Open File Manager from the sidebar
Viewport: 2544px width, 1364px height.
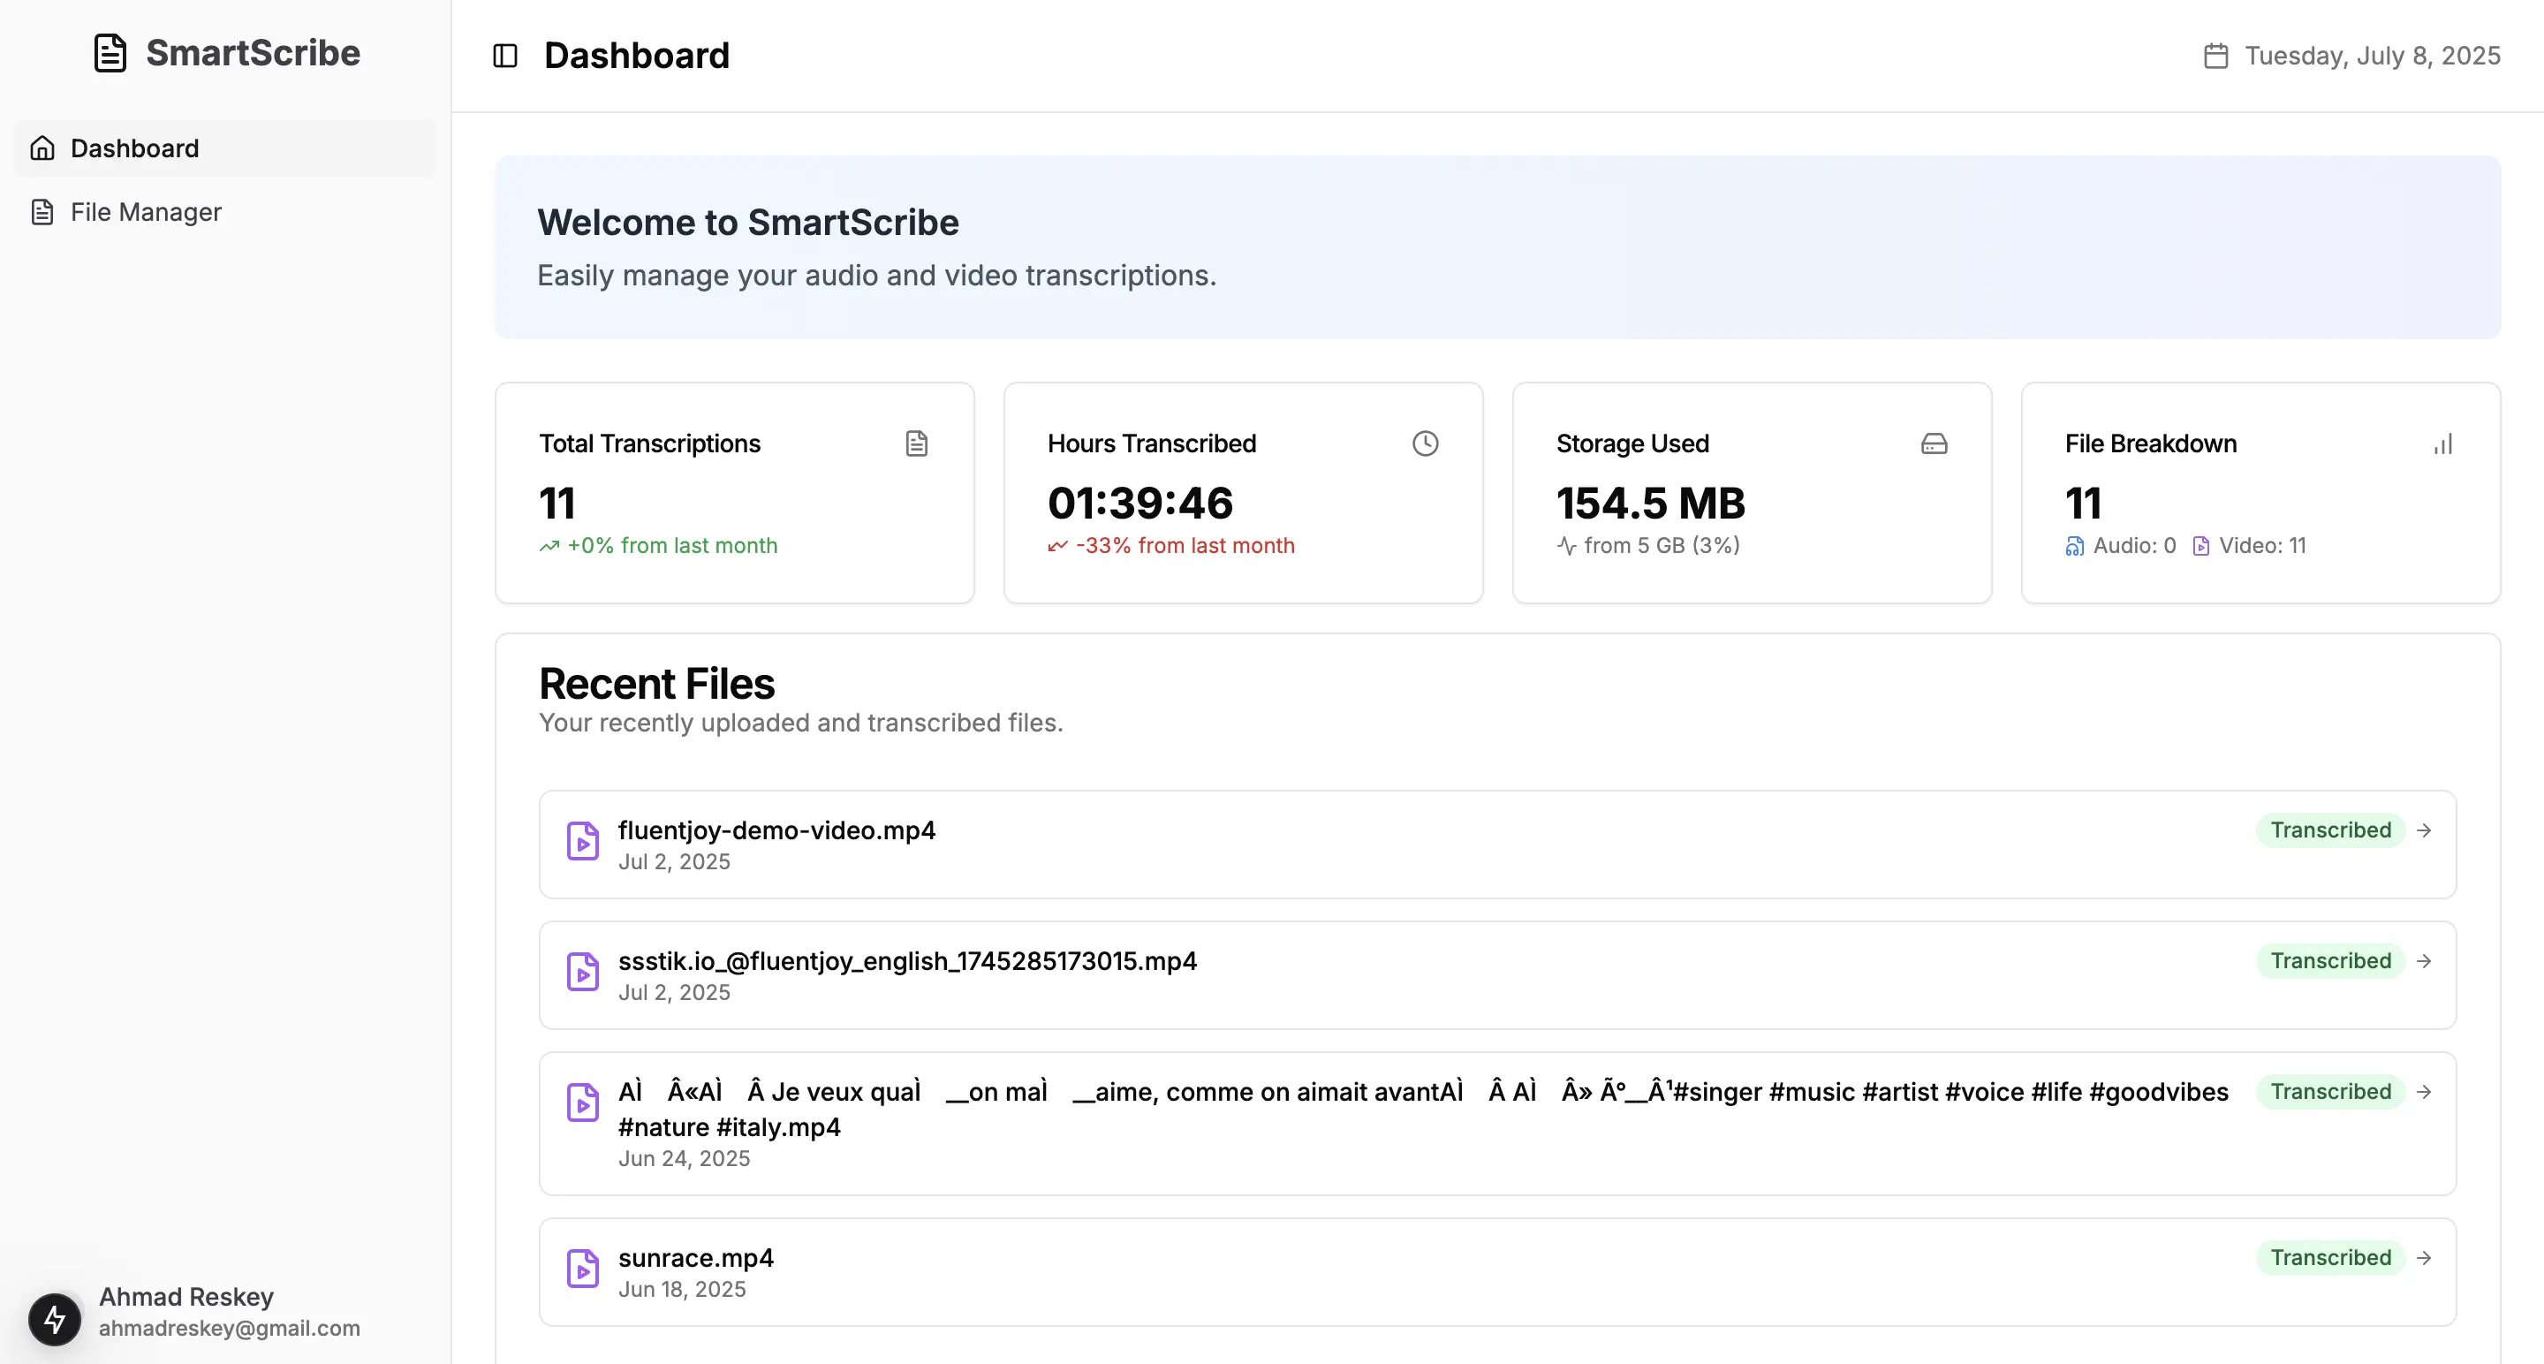coord(145,211)
